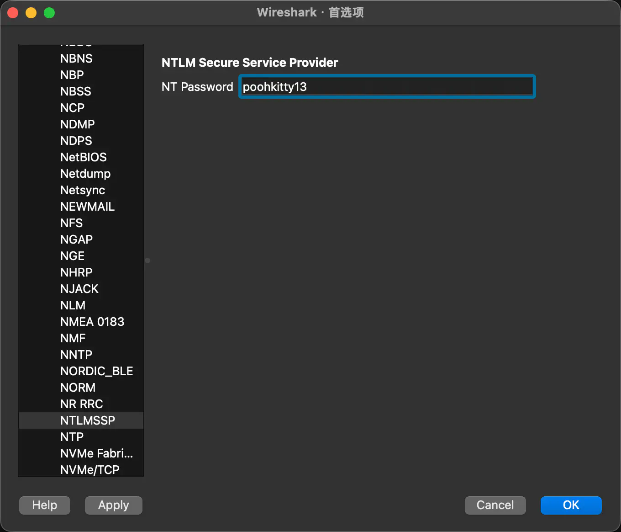
Task: Choose NBNS from the protocol list
Action: pos(76,59)
